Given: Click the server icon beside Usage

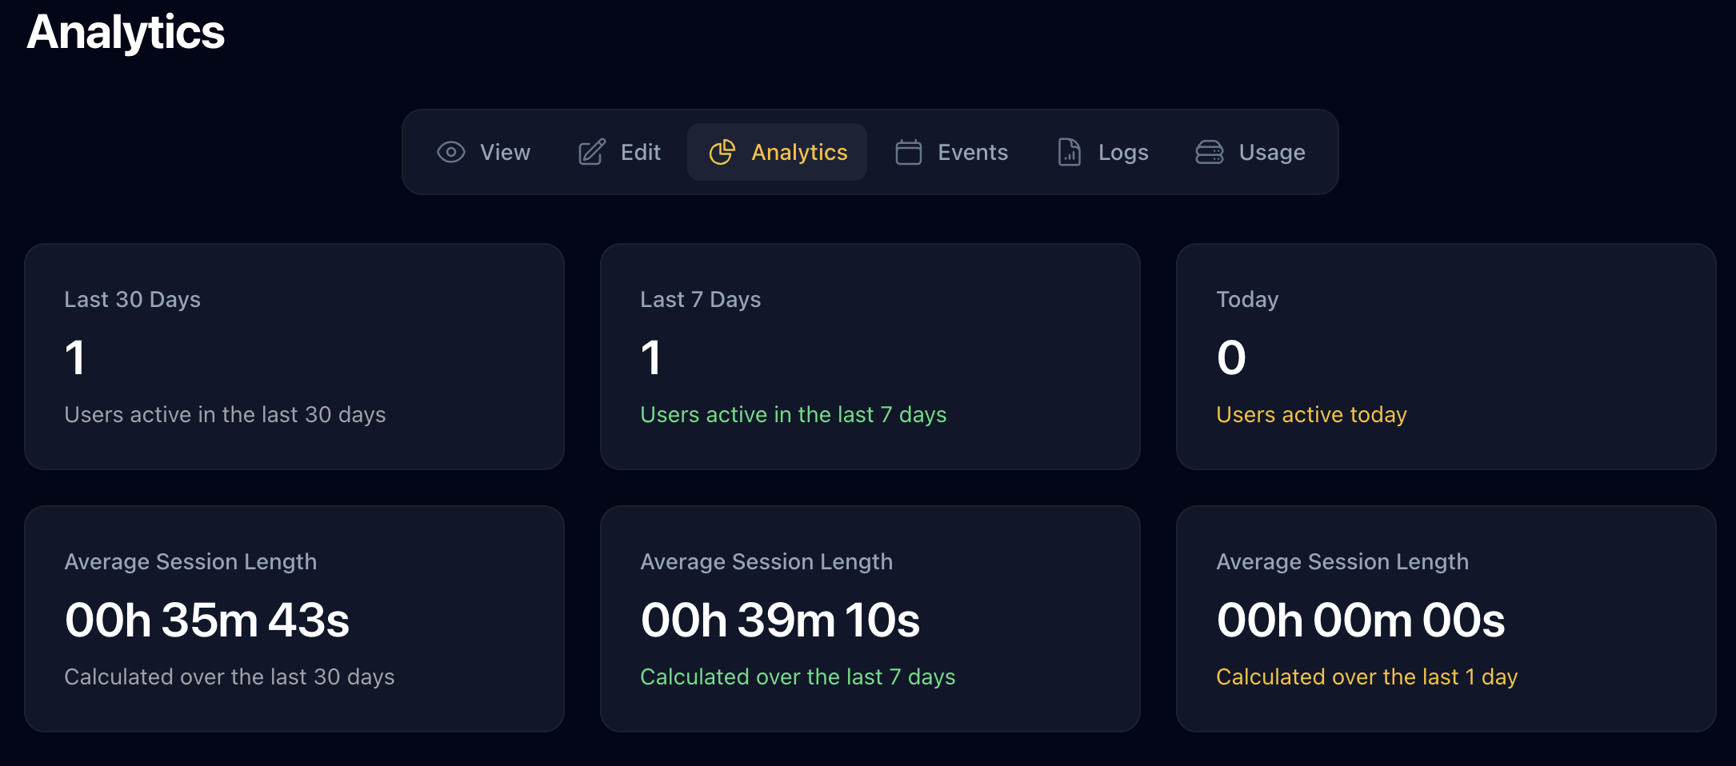Looking at the screenshot, I should [x=1210, y=152].
